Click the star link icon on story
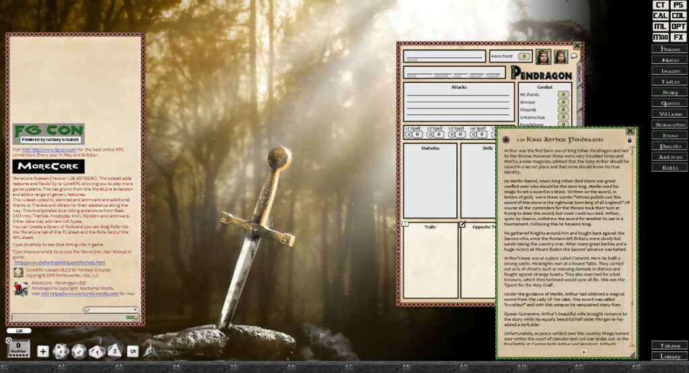 tap(506, 139)
